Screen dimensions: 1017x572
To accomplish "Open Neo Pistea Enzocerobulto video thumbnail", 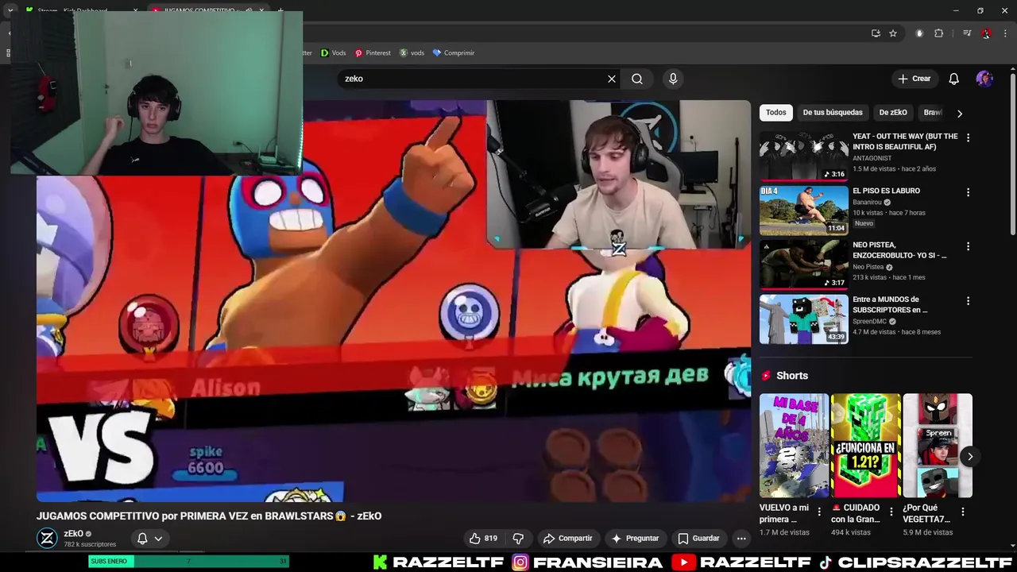I will pyautogui.click(x=803, y=265).
